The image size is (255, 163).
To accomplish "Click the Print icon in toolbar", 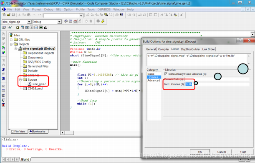I will [117, 15].
